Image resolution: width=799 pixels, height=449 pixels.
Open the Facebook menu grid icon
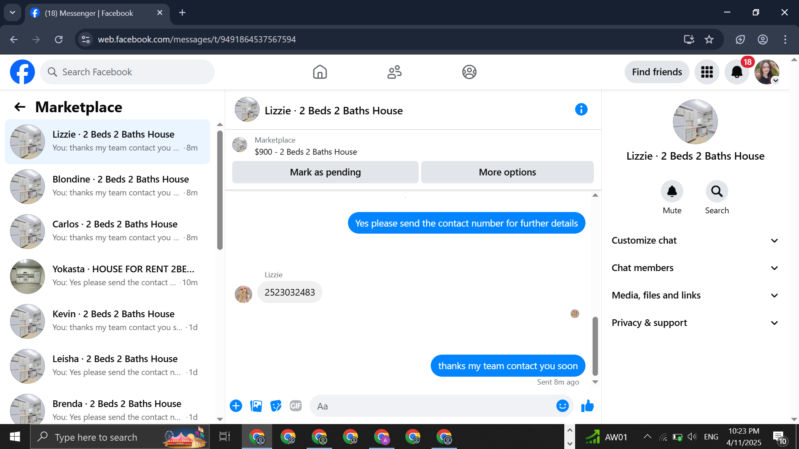(x=707, y=72)
